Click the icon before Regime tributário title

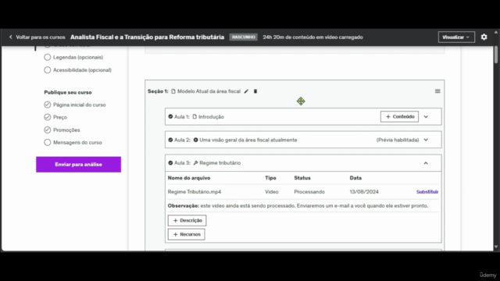196,163
